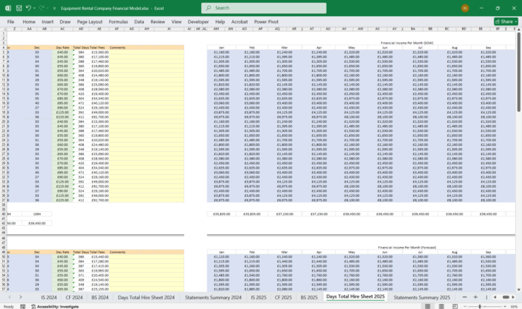Switch to the Home ribbon tab
Screen dimensions: 522x309
click(x=29, y=22)
